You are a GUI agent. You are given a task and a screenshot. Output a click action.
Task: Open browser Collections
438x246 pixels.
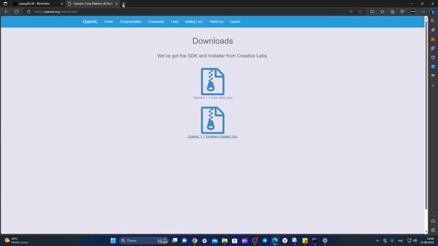(x=392, y=12)
